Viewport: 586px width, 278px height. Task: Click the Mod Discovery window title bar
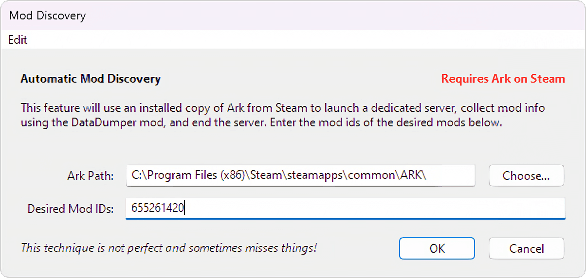point(292,16)
